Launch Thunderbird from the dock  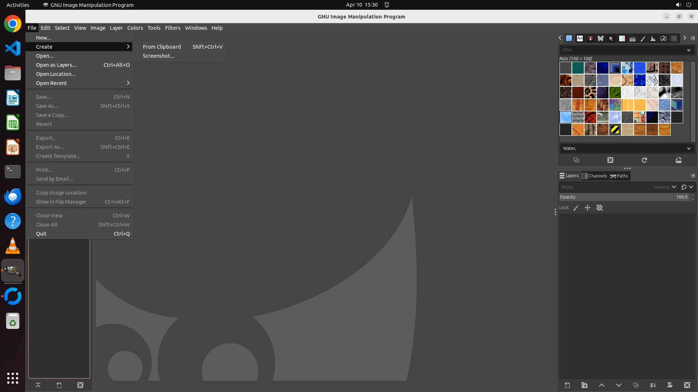tap(13, 196)
